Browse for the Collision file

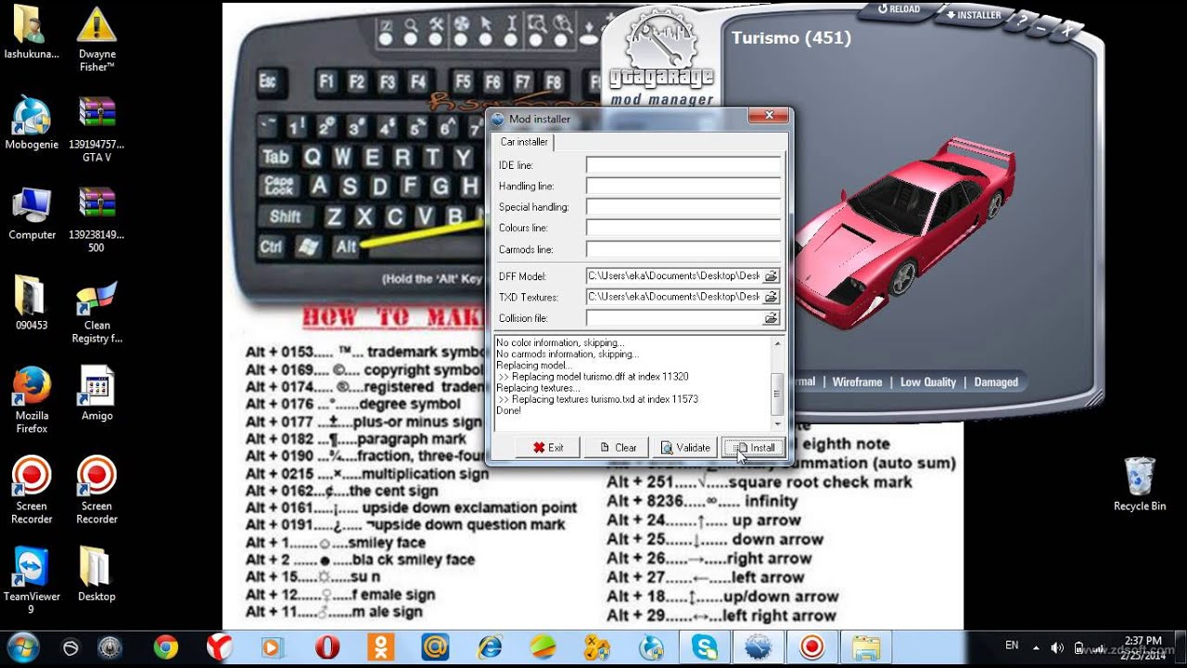[771, 318]
